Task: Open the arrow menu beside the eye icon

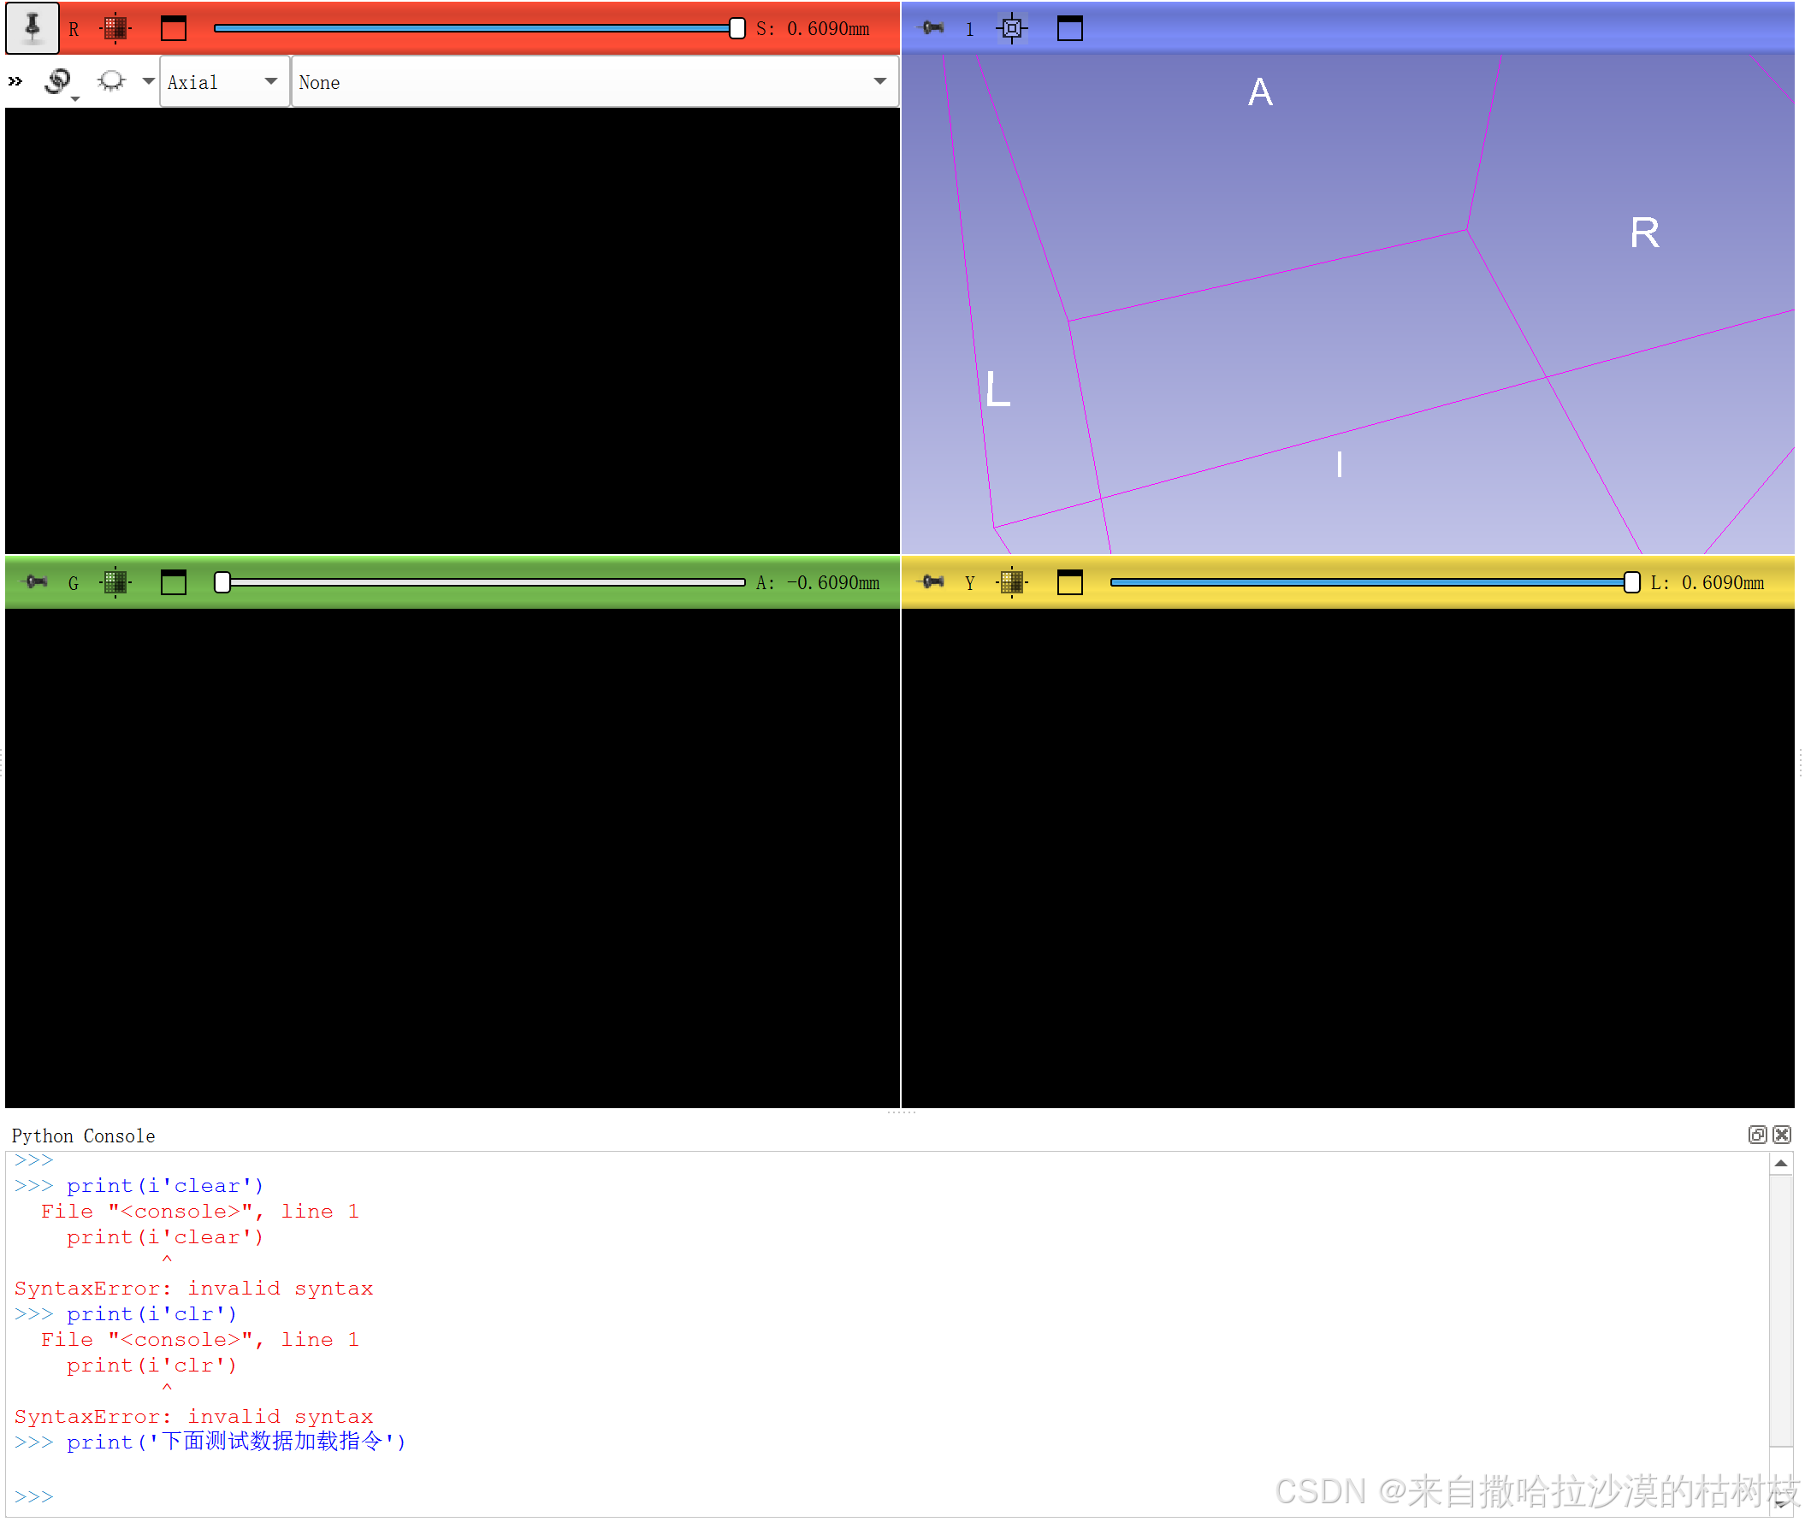Action: click(x=149, y=82)
